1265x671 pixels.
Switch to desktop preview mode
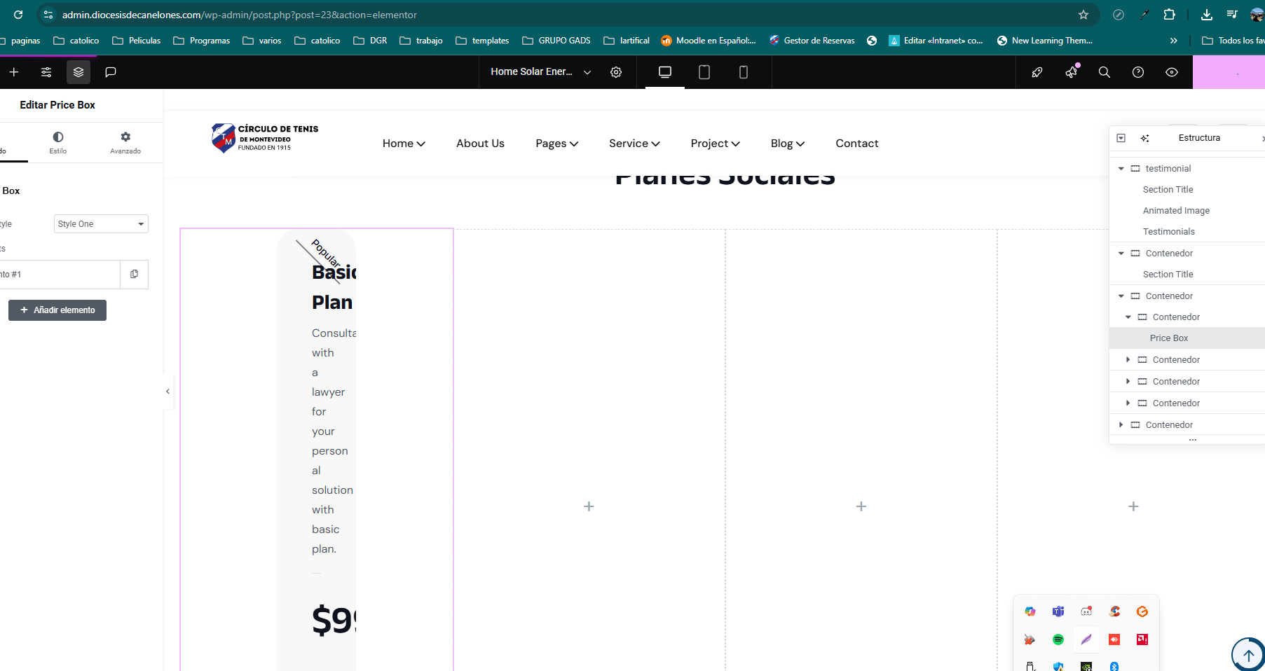pyautogui.click(x=665, y=72)
